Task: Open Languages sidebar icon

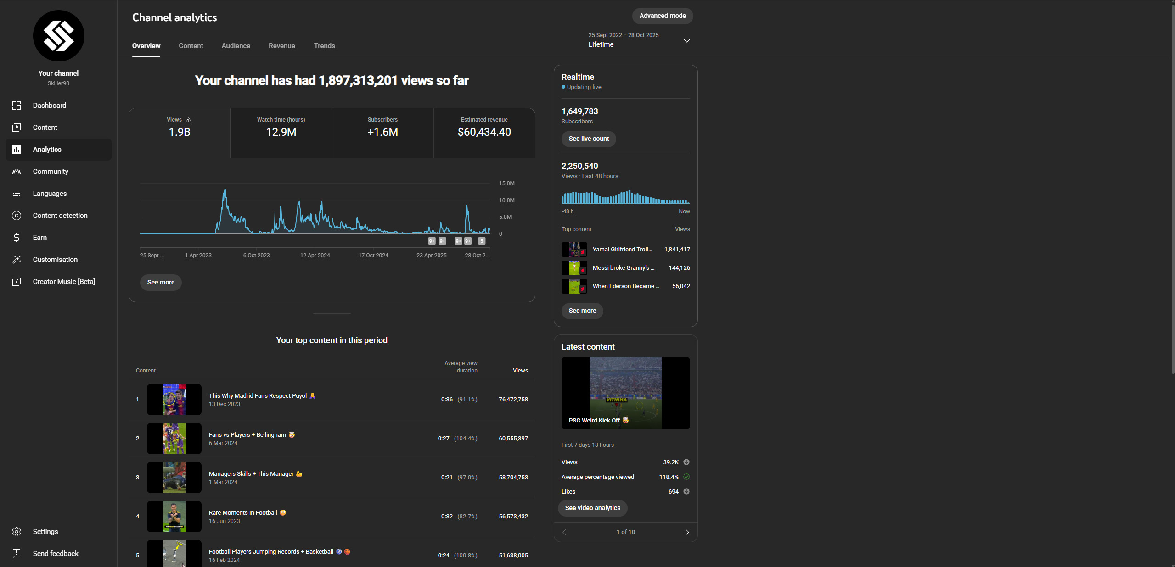Action: (x=17, y=194)
